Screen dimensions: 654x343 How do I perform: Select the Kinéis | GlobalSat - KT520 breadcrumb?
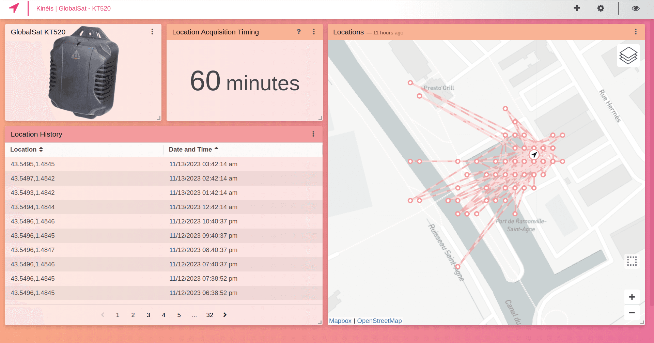74,8
